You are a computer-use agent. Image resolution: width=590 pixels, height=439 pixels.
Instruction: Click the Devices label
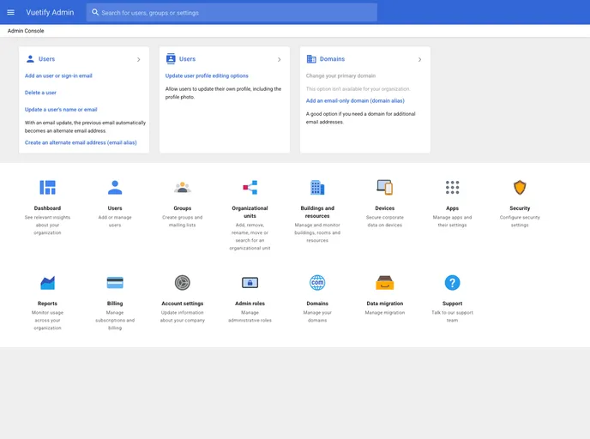point(384,208)
